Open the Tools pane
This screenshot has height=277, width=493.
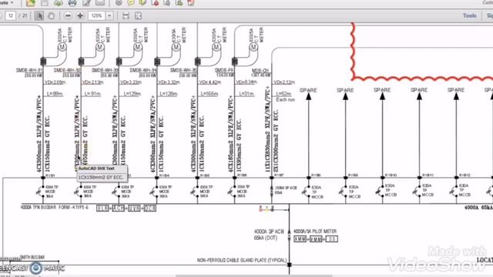[x=469, y=15]
